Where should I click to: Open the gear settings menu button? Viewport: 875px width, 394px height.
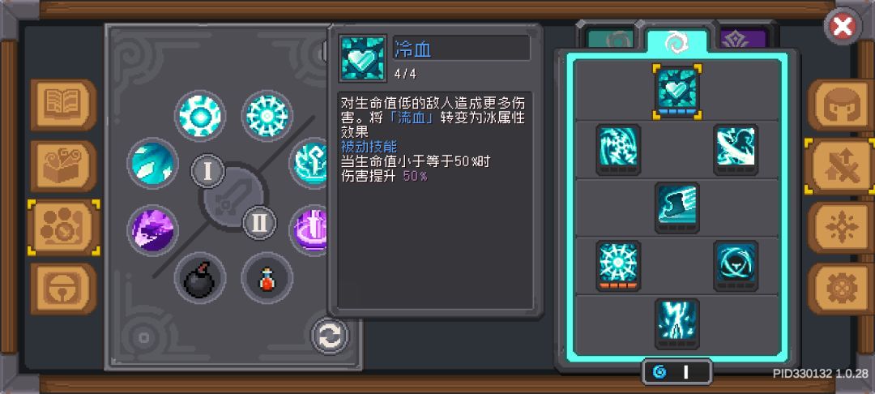tap(840, 289)
